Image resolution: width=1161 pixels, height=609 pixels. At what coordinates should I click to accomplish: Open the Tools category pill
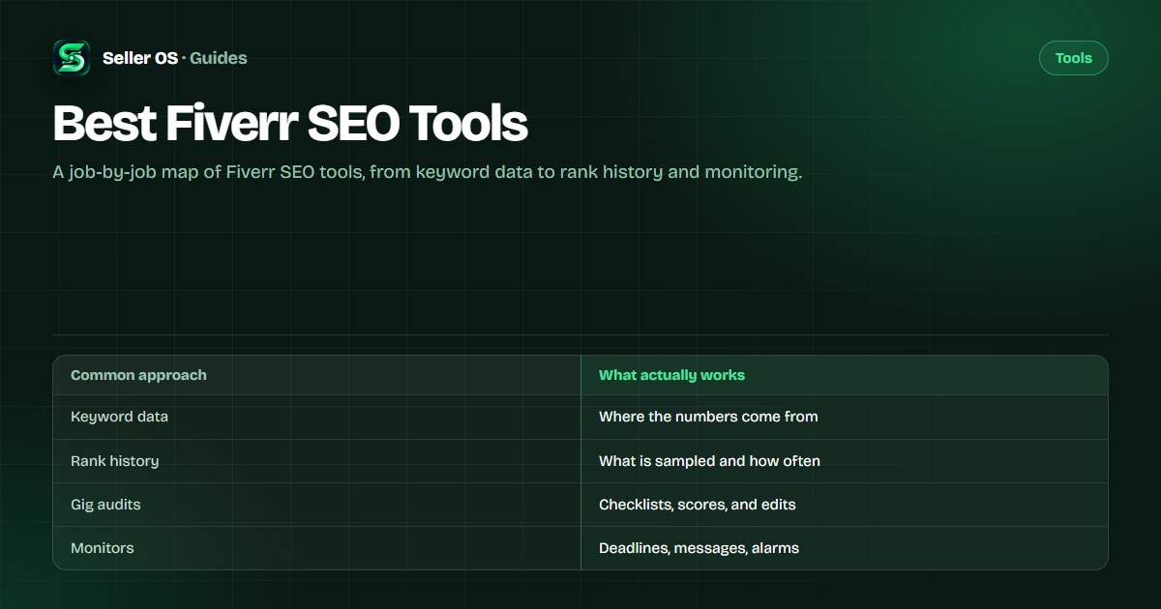point(1073,58)
